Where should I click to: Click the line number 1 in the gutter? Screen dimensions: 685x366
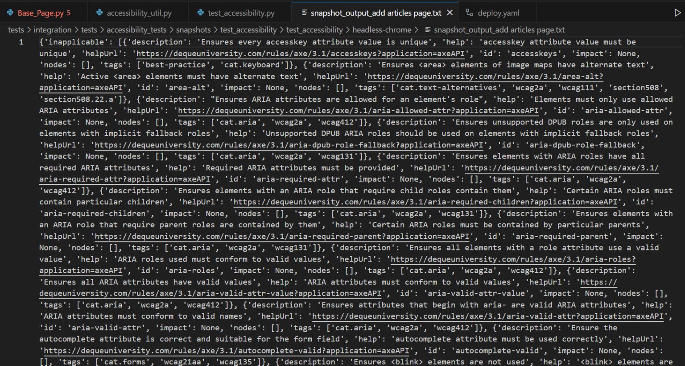(x=21, y=42)
